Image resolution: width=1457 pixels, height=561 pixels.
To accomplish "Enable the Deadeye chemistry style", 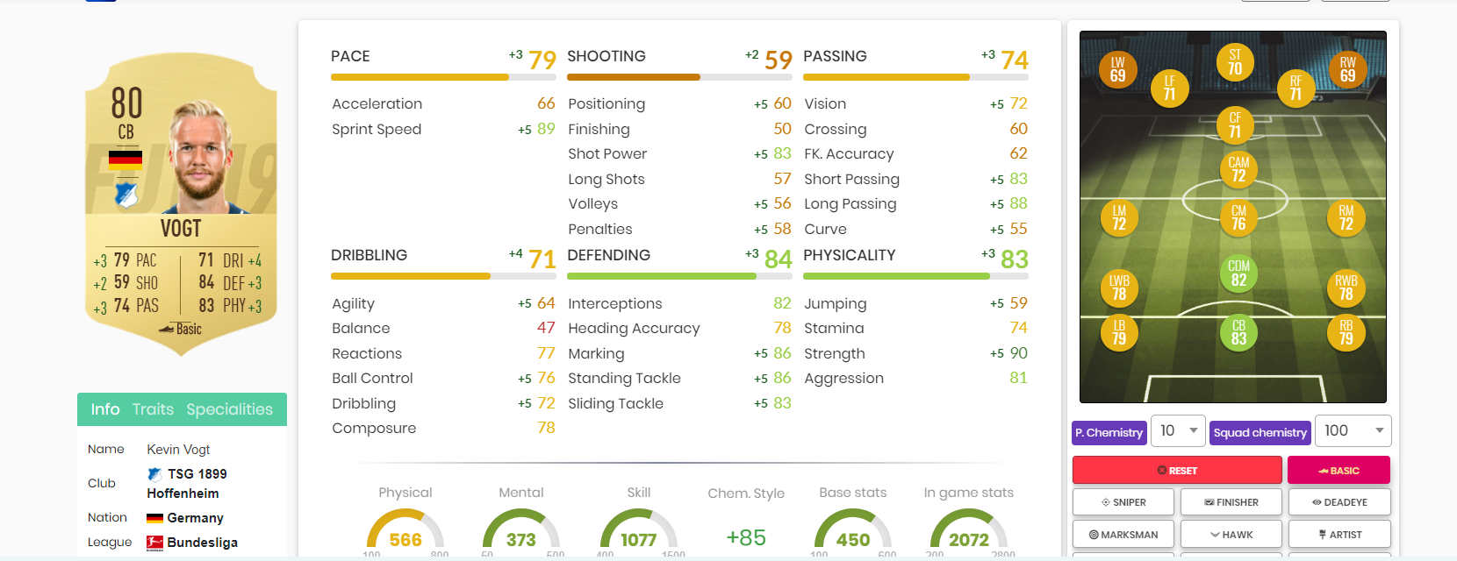I will [1339, 502].
